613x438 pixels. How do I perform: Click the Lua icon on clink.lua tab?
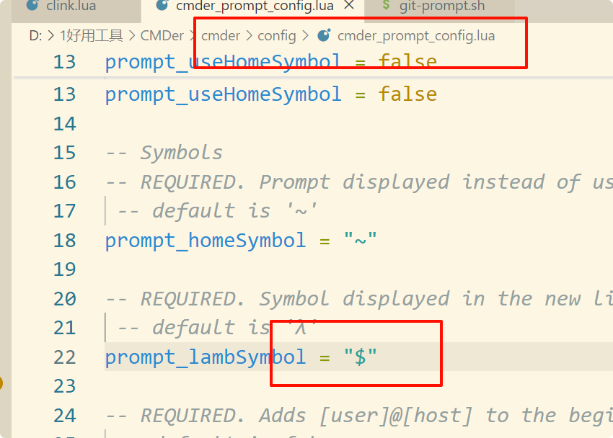pyautogui.click(x=32, y=5)
